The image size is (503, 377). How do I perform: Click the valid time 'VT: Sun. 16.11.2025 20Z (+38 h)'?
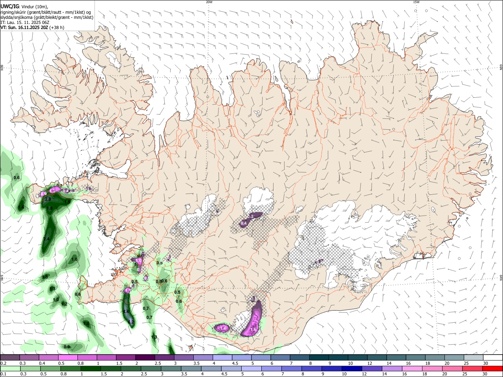click(32, 27)
